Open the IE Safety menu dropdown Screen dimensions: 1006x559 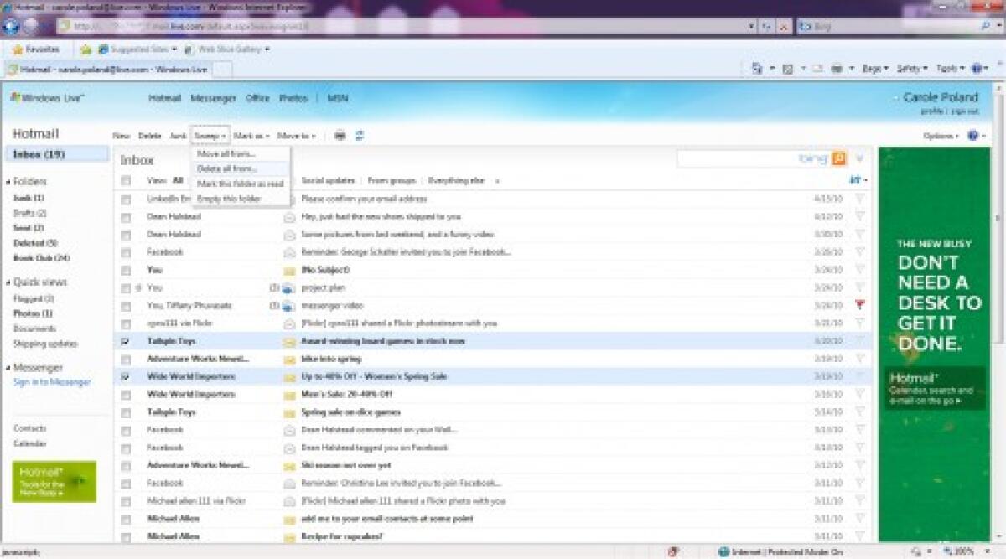(912, 69)
